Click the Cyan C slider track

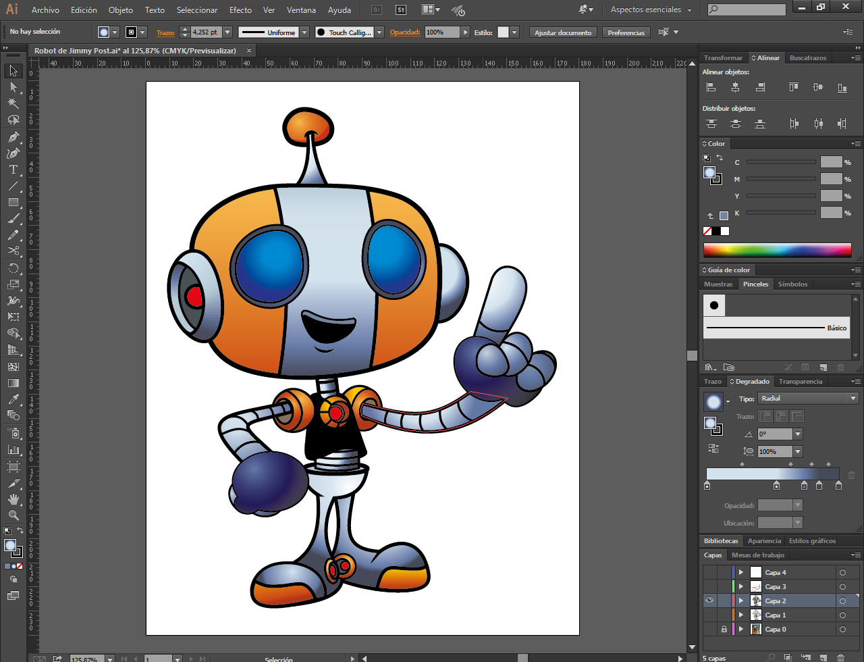point(781,162)
